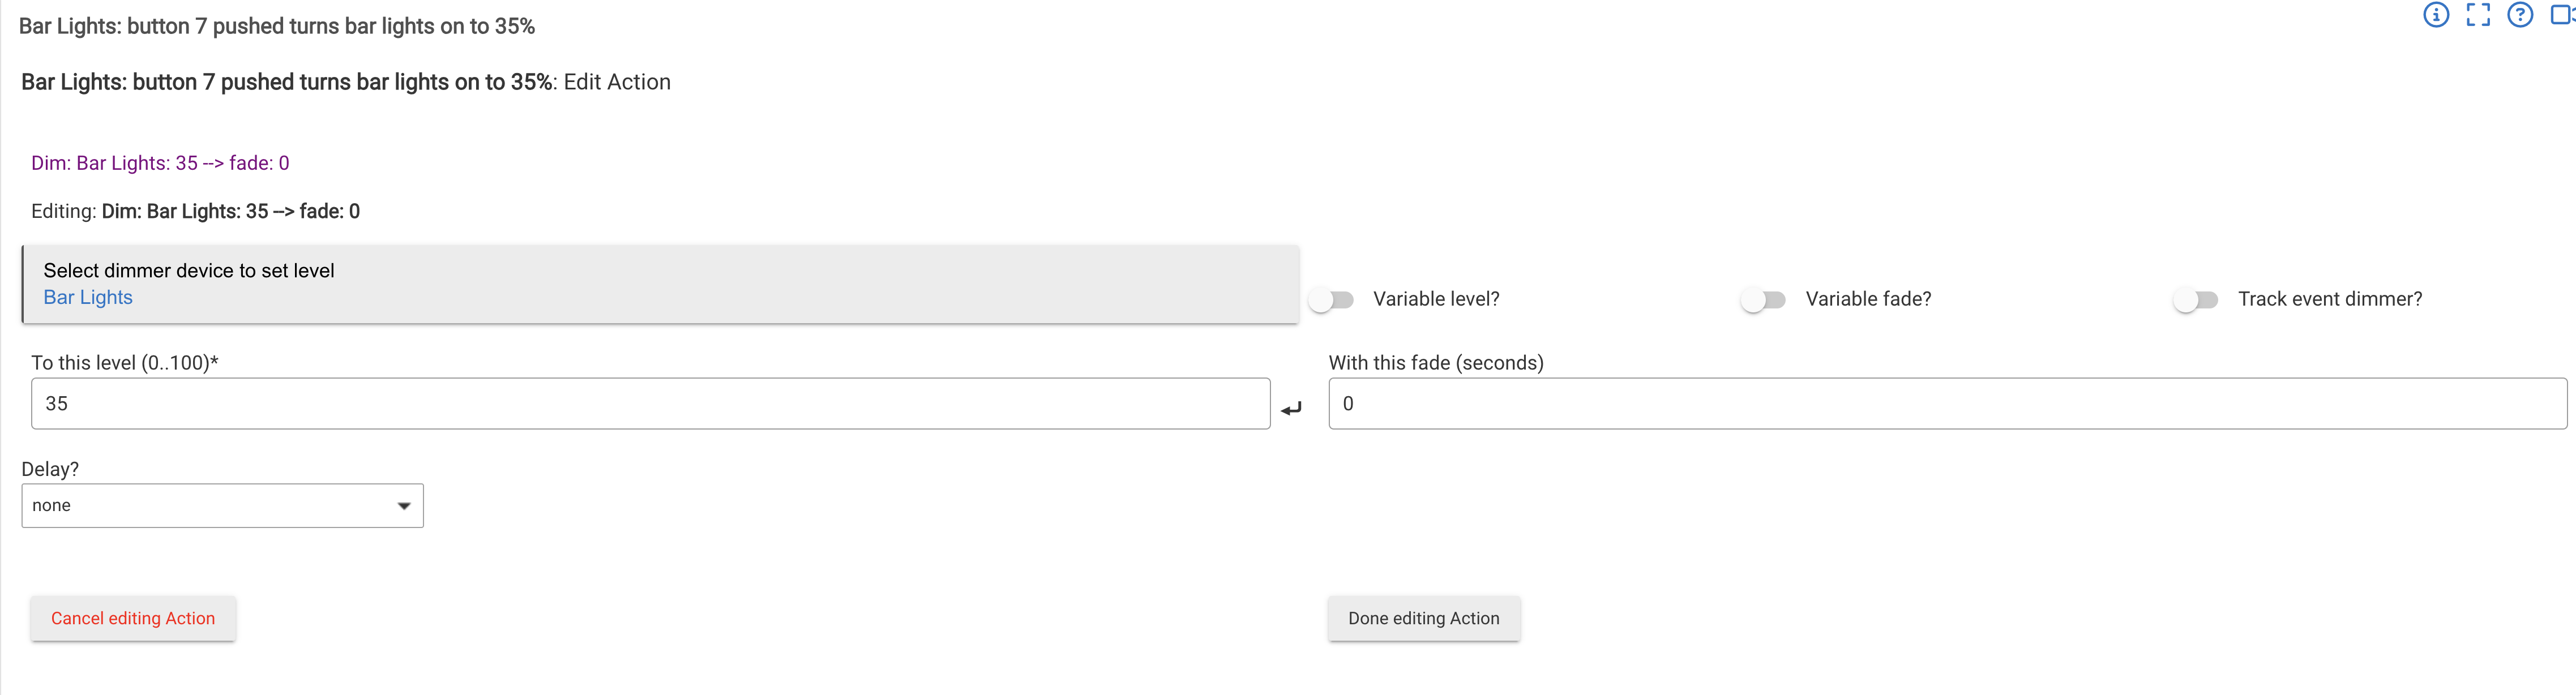
Task: Click the video camera icon at top right
Action: pyautogui.click(x=2563, y=15)
